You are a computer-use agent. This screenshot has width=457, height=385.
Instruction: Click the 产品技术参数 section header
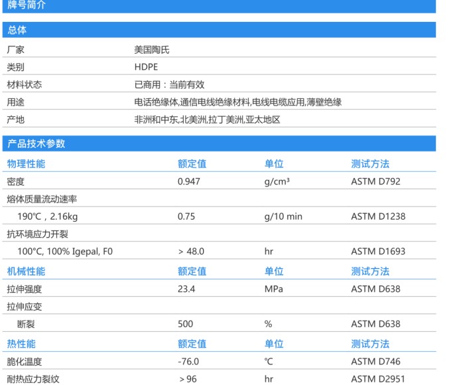219,143
